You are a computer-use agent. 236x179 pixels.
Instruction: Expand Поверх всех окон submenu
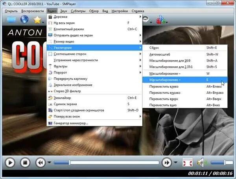tap(94, 116)
